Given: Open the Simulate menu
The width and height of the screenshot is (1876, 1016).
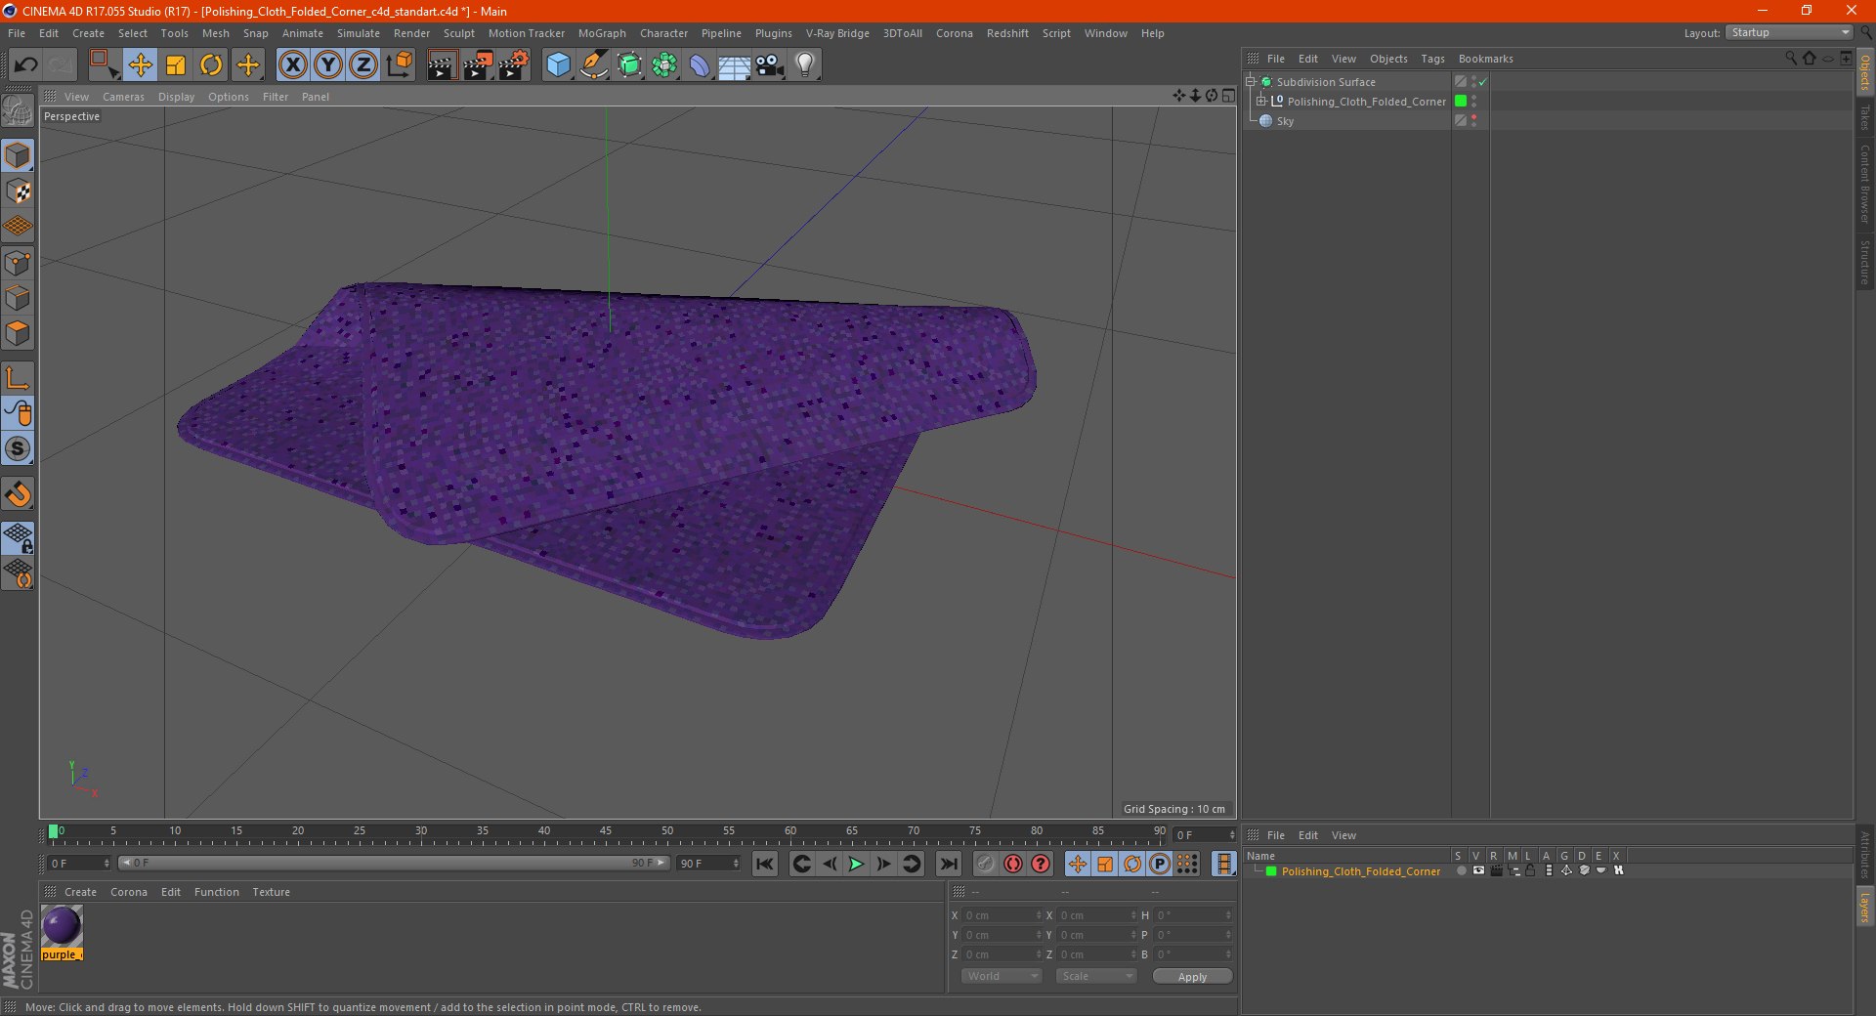Looking at the screenshot, I should (x=358, y=33).
